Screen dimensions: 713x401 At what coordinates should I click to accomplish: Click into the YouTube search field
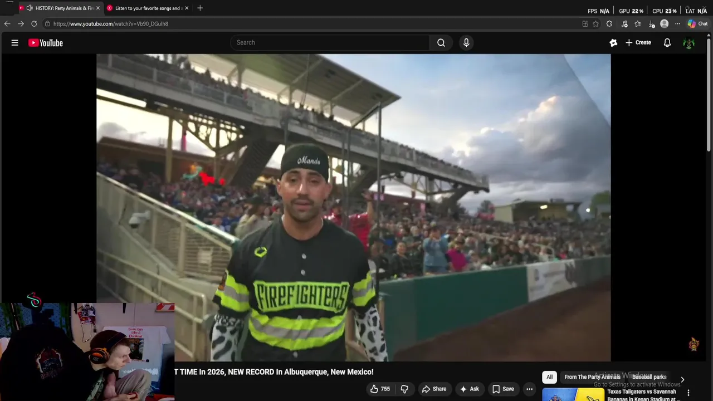(330, 42)
